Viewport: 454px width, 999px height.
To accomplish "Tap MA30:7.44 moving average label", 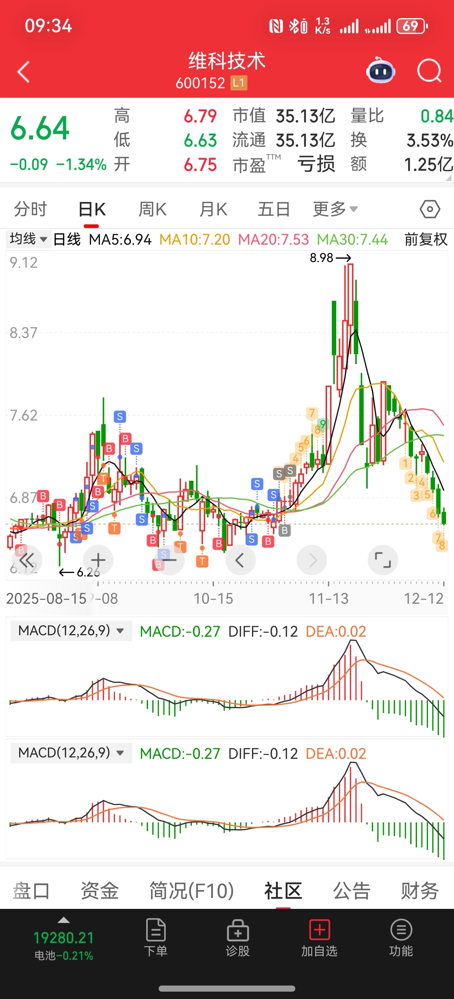I will tap(352, 239).
